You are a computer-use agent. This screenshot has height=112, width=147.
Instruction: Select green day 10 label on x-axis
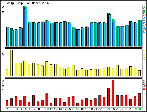click(x=47, y=109)
